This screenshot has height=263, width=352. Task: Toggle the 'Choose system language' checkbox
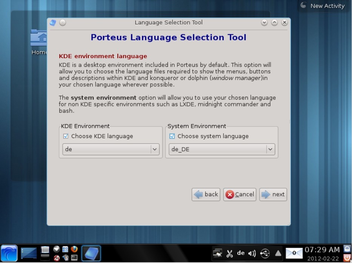(x=172, y=136)
